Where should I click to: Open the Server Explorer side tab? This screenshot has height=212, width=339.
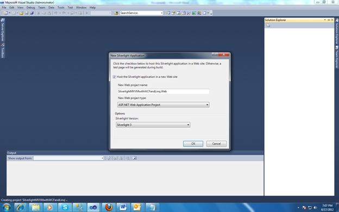coord(2,30)
